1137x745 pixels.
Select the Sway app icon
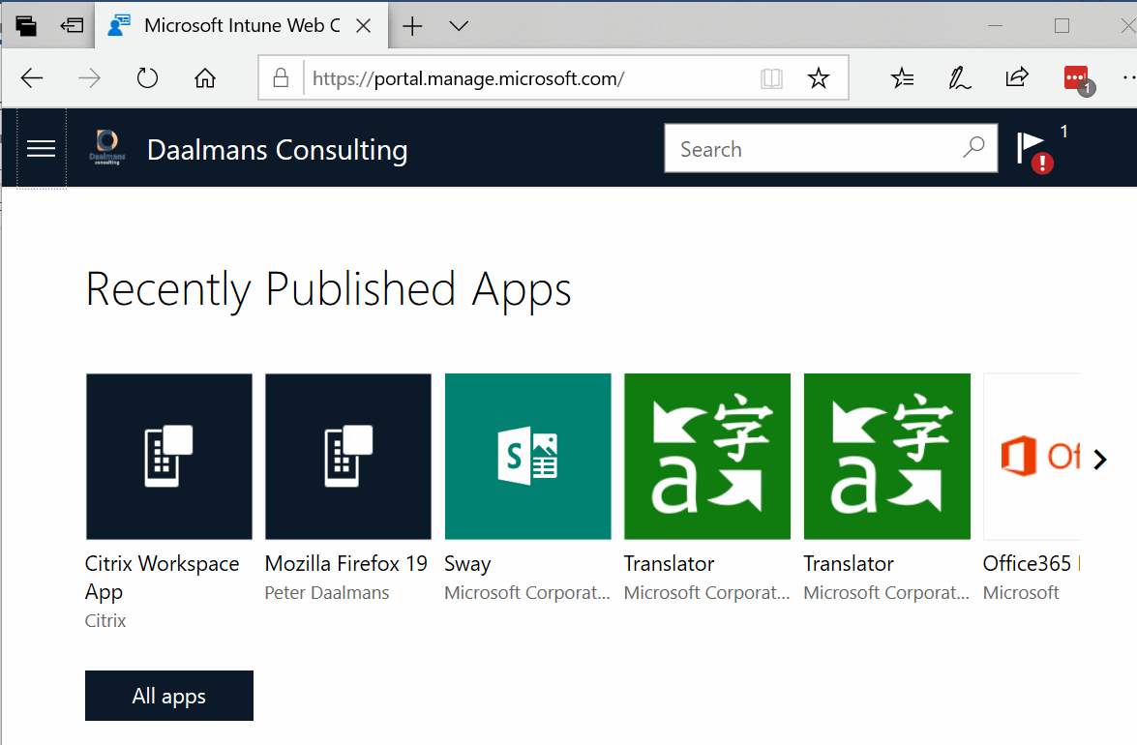coord(527,457)
